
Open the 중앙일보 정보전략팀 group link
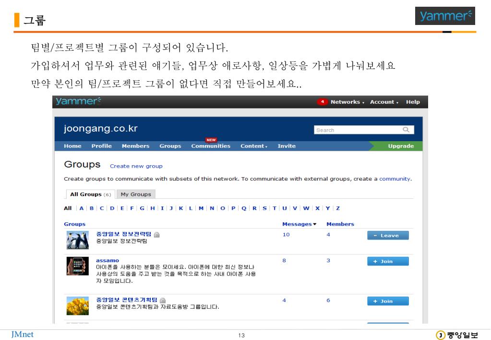[x=124, y=234]
